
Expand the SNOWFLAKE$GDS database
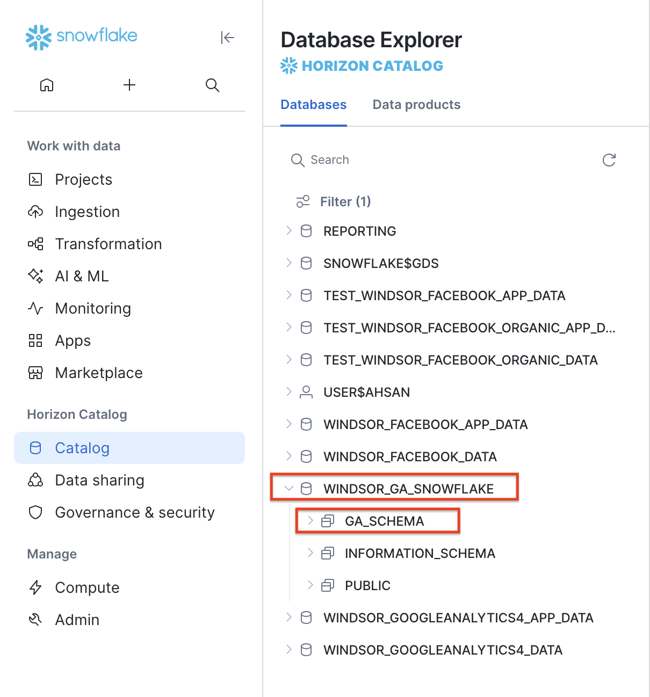289,263
